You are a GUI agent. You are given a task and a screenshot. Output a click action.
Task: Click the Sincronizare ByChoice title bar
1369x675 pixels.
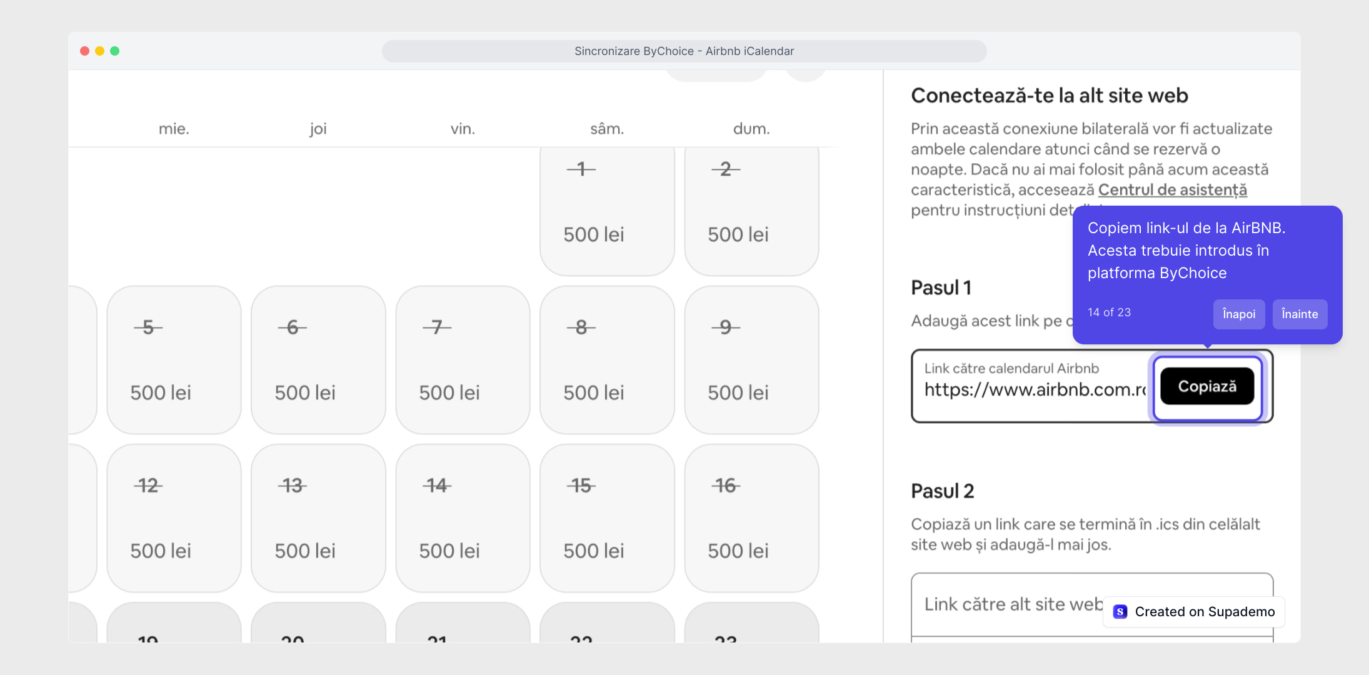point(684,51)
